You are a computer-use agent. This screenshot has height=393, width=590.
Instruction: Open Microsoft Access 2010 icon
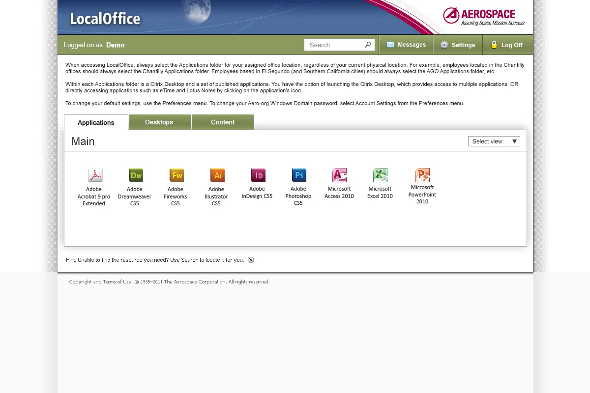click(x=340, y=175)
